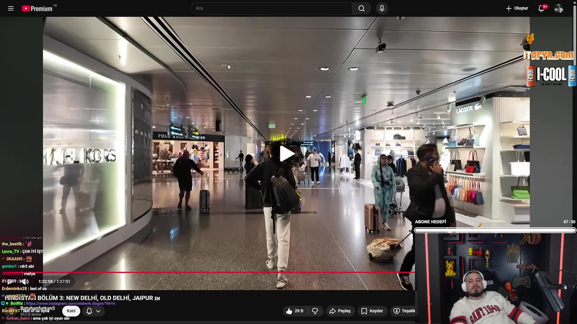Like the video with thumbs-up 29 B
577x324 pixels.
coord(294,311)
